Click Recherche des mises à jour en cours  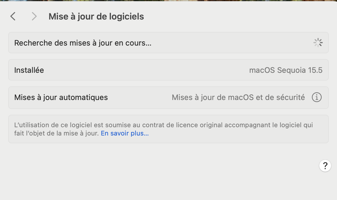pos(83,43)
